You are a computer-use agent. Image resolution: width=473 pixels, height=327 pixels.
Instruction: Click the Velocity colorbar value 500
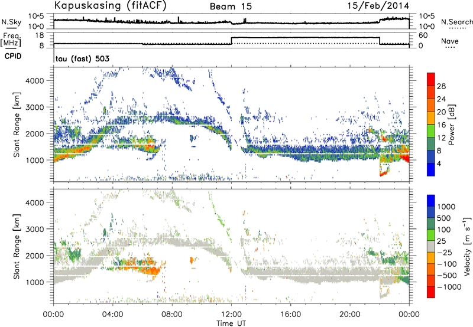444,218
